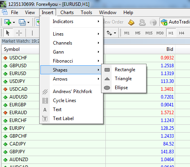
Task: Click the chart shift toolbar icon with arrows
Action: click(x=109, y=33)
